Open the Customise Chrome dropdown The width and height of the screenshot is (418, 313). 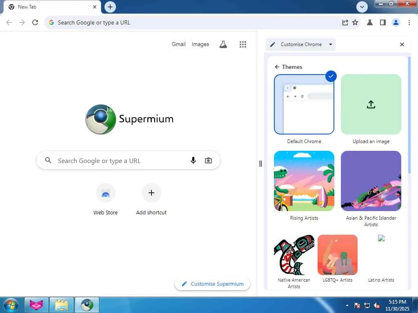click(301, 44)
